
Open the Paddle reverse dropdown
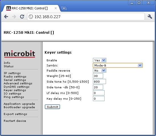pos(99,70)
